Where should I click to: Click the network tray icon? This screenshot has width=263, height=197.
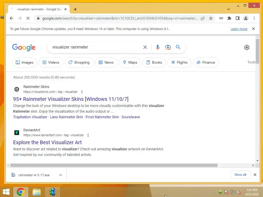click(x=232, y=192)
